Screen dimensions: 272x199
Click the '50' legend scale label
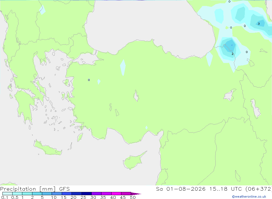[x=133, y=197]
